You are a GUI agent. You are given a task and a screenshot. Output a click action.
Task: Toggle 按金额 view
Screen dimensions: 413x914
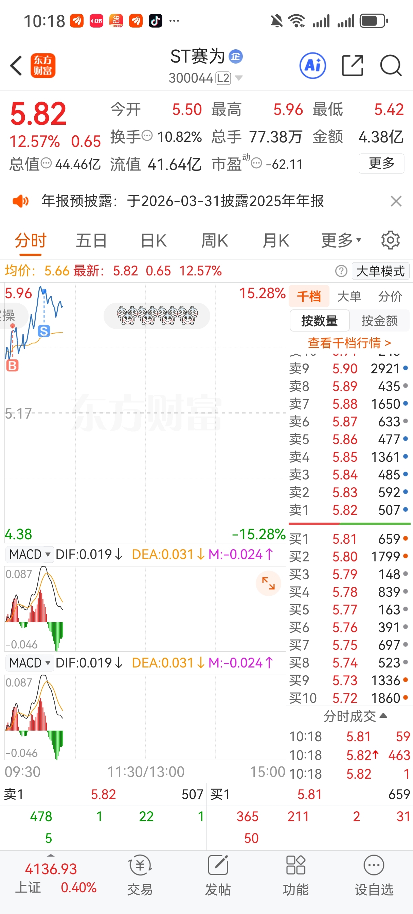380,321
